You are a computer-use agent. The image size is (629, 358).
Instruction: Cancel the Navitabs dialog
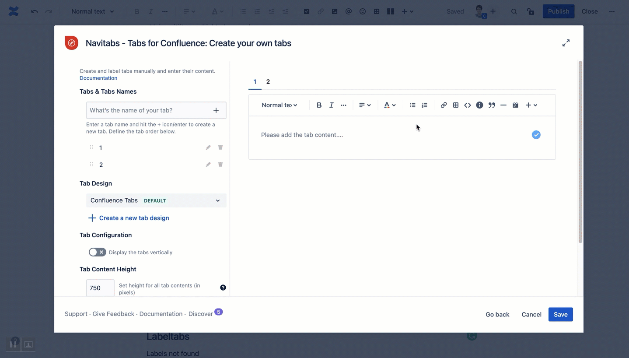(x=531, y=314)
